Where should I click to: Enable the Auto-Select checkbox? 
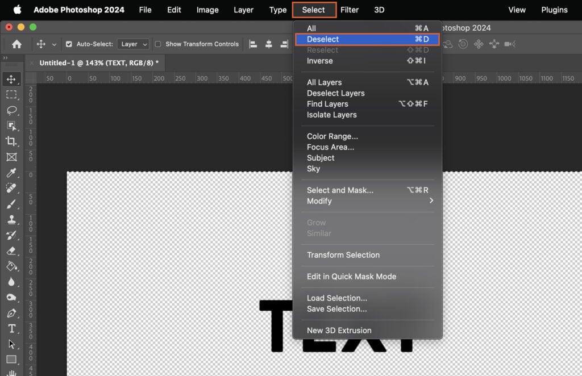[x=69, y=44]
